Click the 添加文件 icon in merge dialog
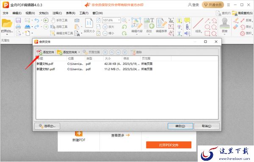The height and width of the screenshot is (162, 254). (39, 52)
